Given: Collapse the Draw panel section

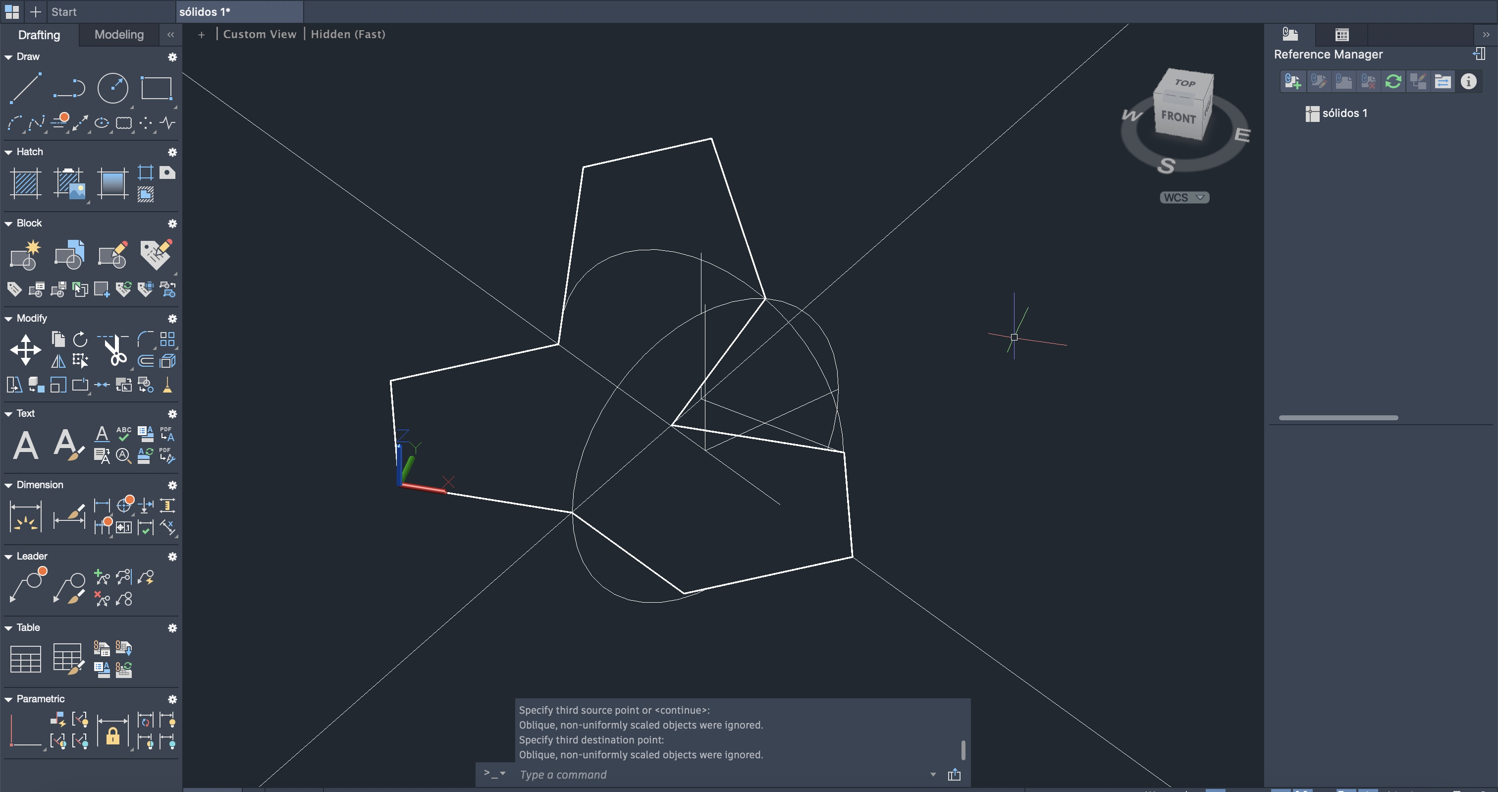Looking at the screenshot, I should [9, 57].
